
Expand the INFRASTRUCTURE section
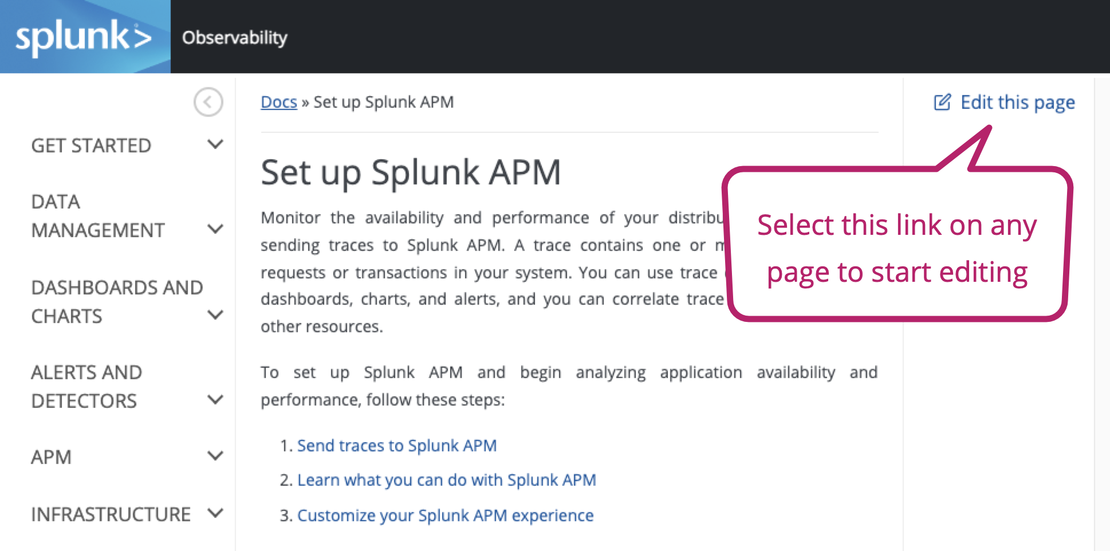pyautogui.click(x=215, y=513)
